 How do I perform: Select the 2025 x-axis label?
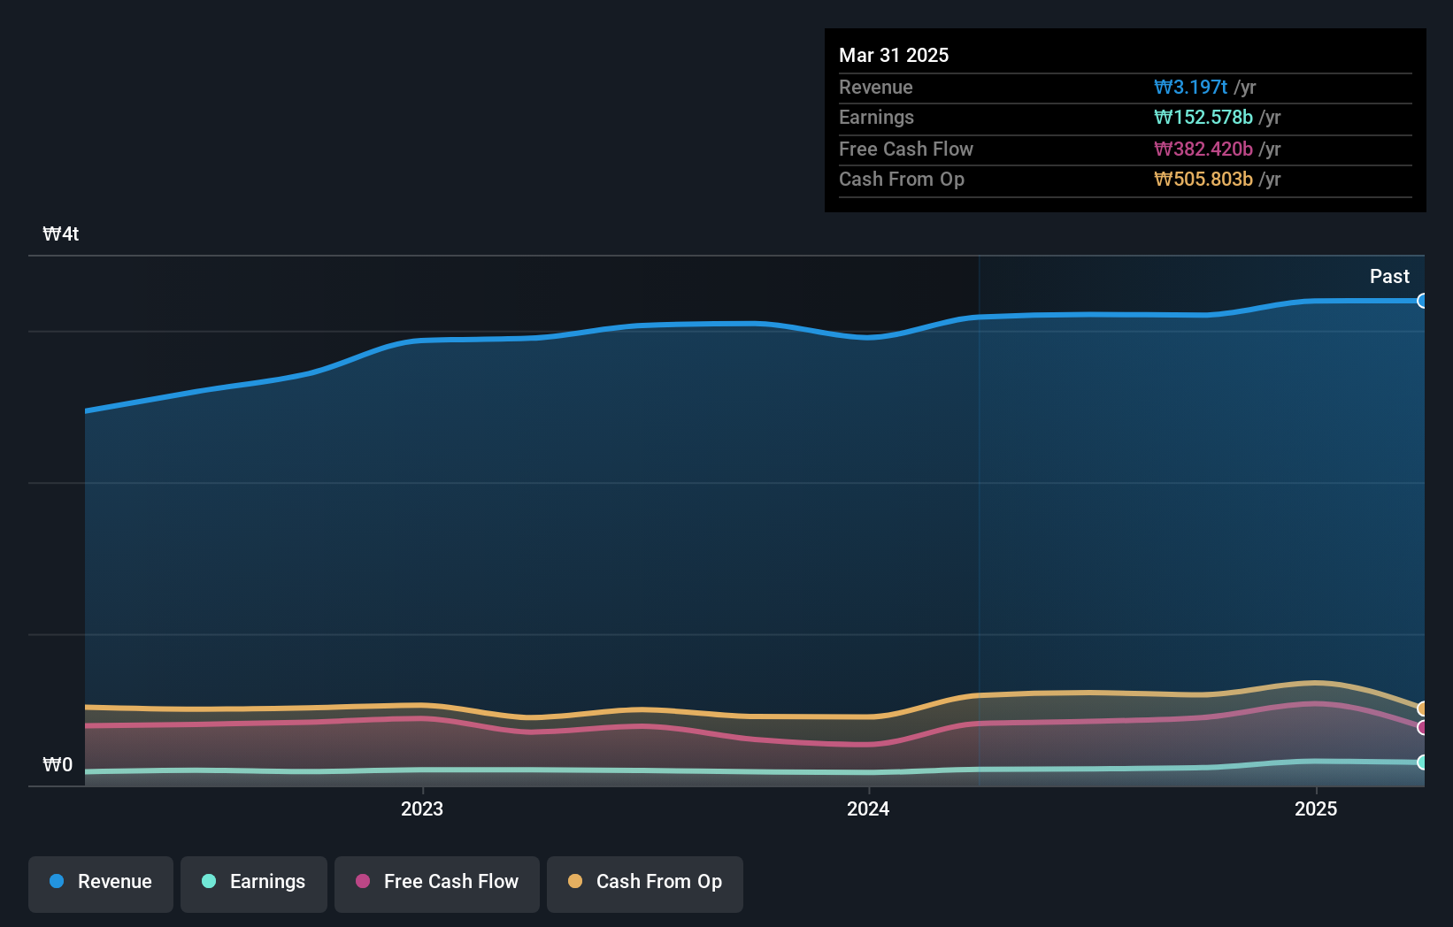click(x=1316, y=808)
